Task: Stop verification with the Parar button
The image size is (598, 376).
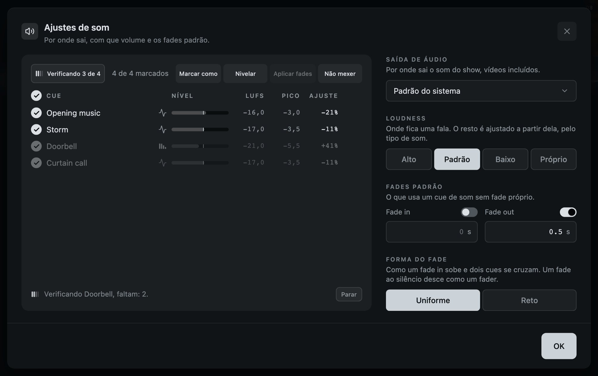Action: (349, 294)
